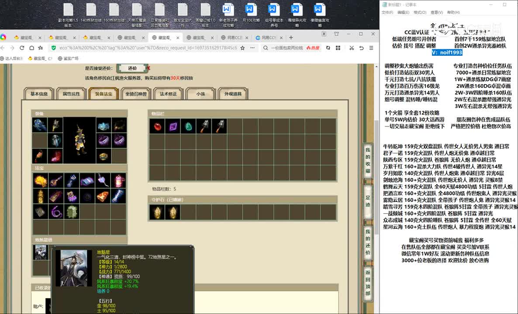518x314 pixels.
Task: Select the purple crystal in 物品栏
Action: pos(173,126)
